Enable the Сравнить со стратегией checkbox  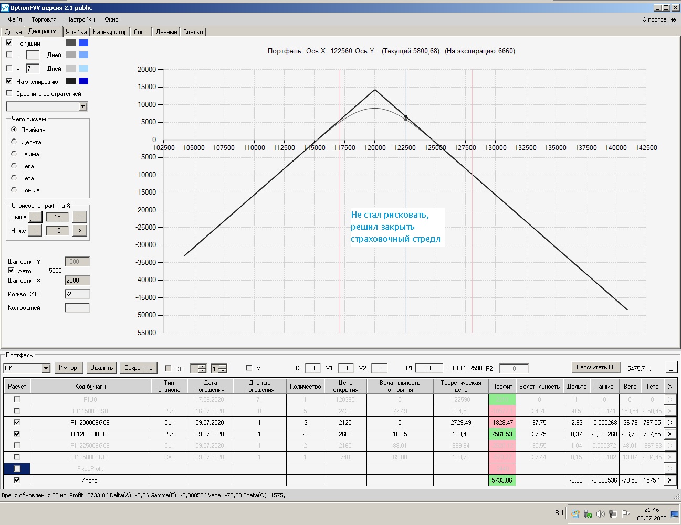(9, 93)
